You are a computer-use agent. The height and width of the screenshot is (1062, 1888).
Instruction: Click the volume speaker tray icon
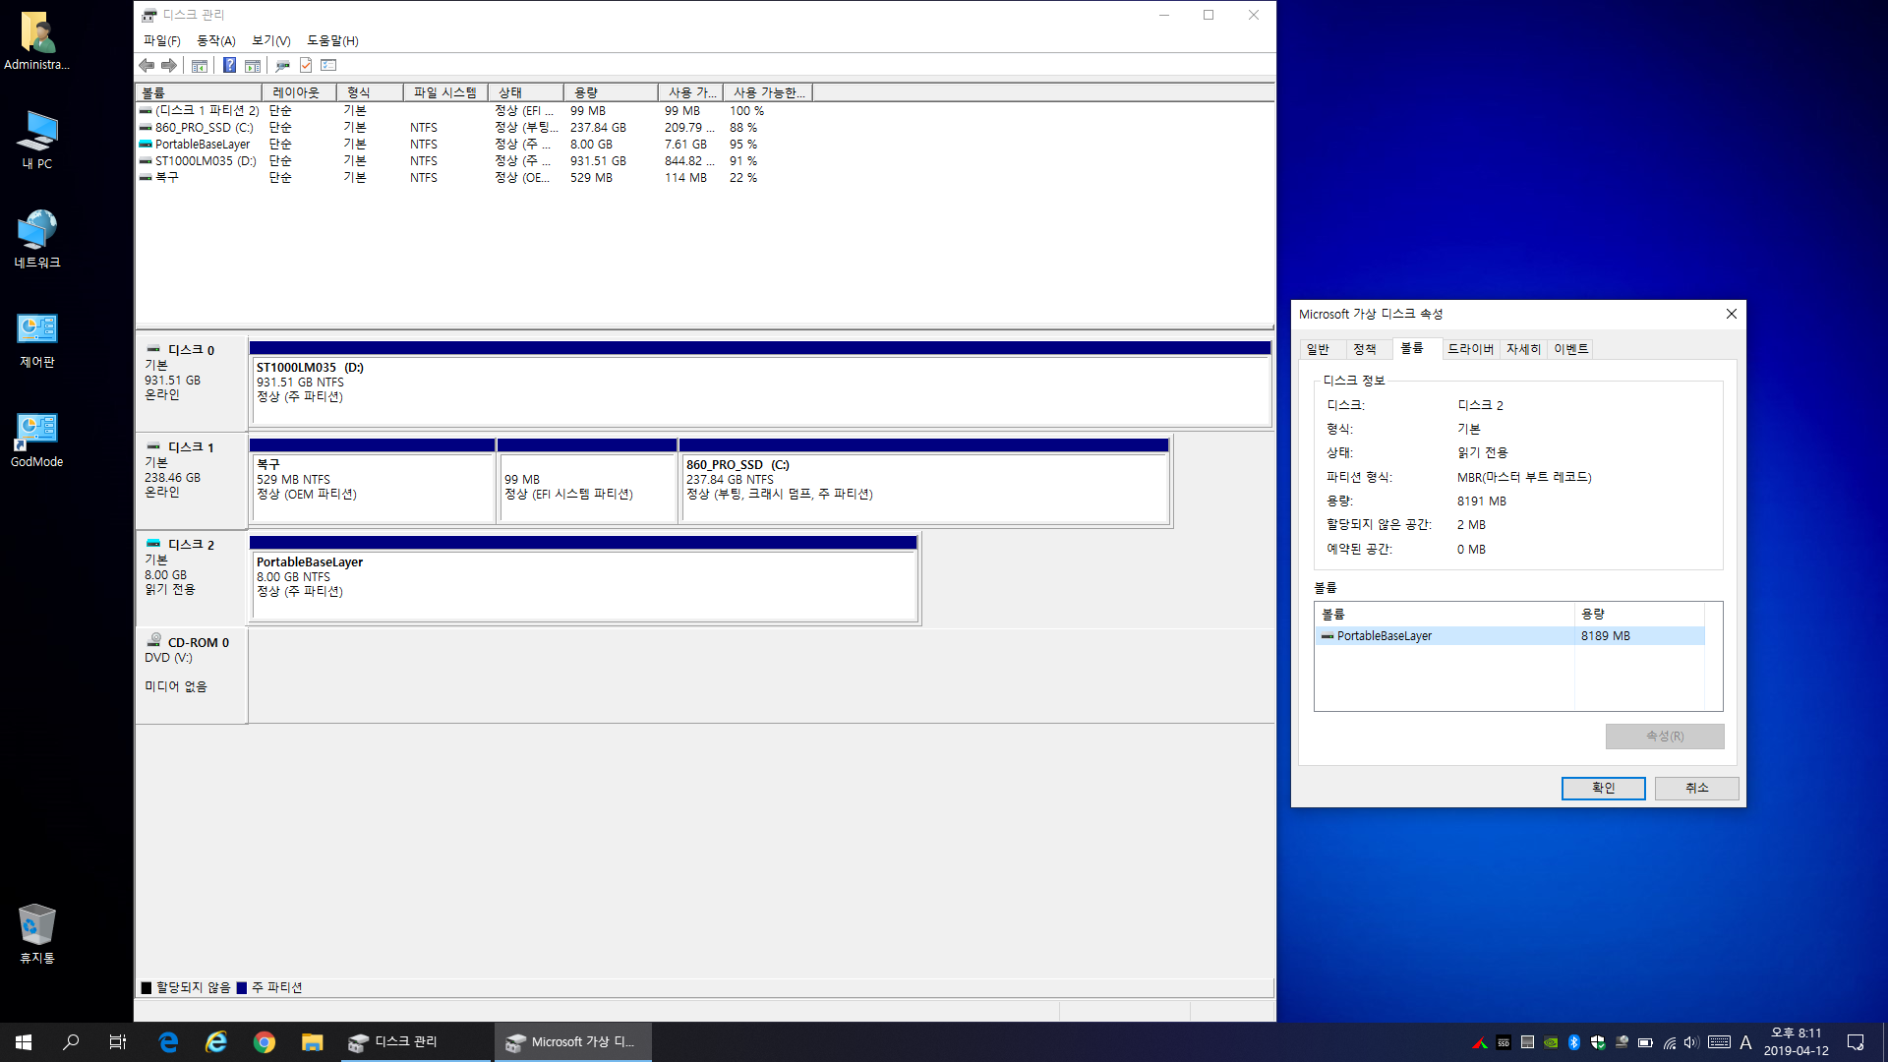[1692, 1042]
